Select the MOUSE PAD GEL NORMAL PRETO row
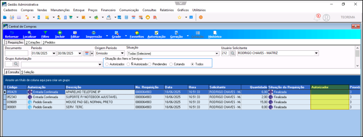This screenshot has width=363, height=137. pyautogui.click(x=182, y=102)
